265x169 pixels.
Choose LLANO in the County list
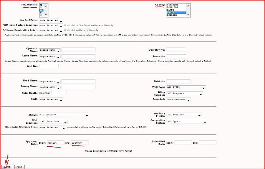pyautogui.click(x=176, y=10)
